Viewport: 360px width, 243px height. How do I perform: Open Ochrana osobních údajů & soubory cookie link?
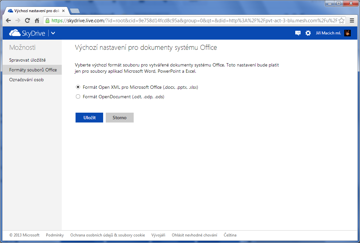tap(108, 235)
